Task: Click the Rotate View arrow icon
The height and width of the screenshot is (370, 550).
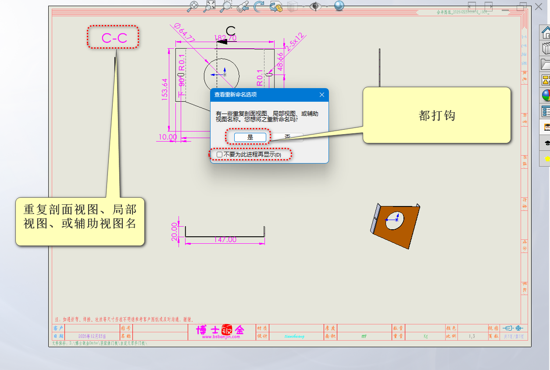Action: 259,6
